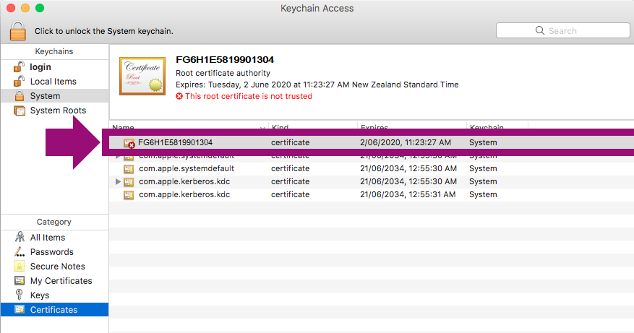Select the login keychain
Screen dimensions: 634x333
coord(55,67)
